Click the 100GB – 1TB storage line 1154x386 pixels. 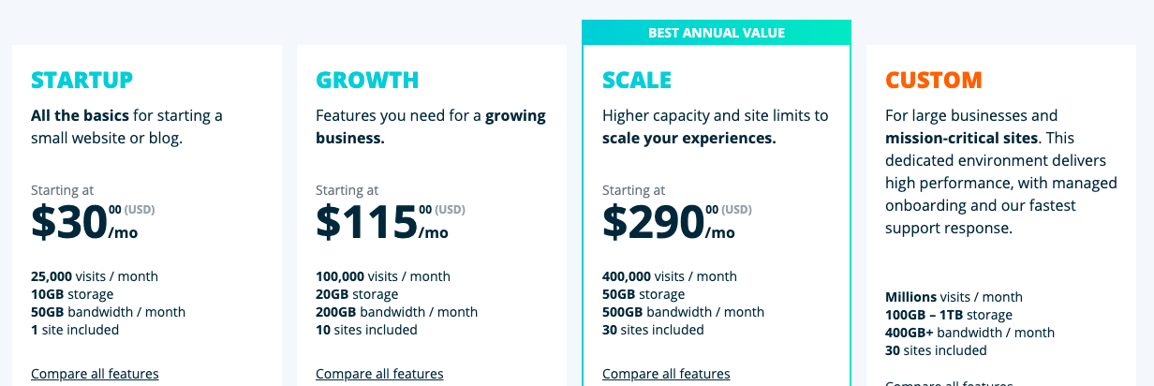[949, 315]
